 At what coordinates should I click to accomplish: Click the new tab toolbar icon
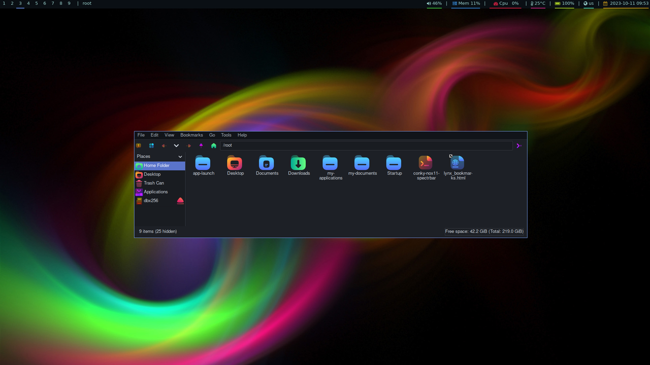[139, 145]
